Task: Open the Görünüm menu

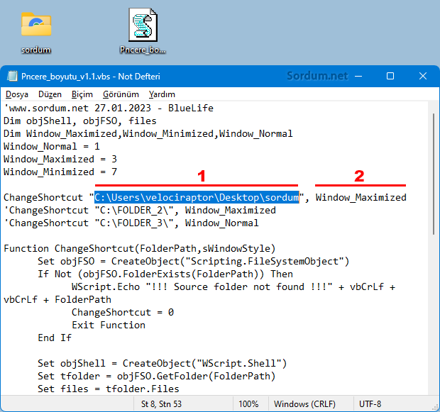Action: coord(121,94)
